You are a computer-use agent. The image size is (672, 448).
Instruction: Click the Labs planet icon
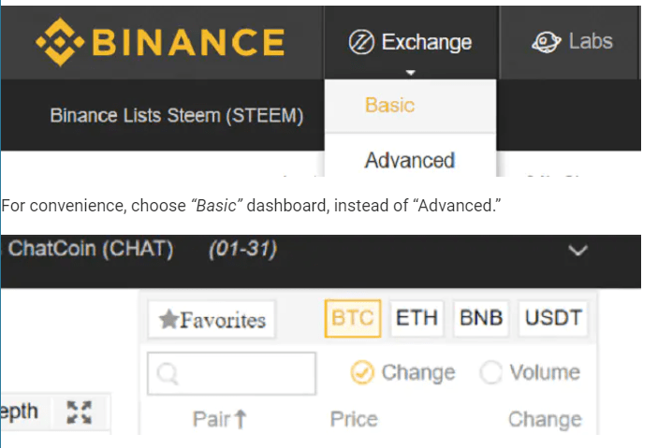[546, 42]
